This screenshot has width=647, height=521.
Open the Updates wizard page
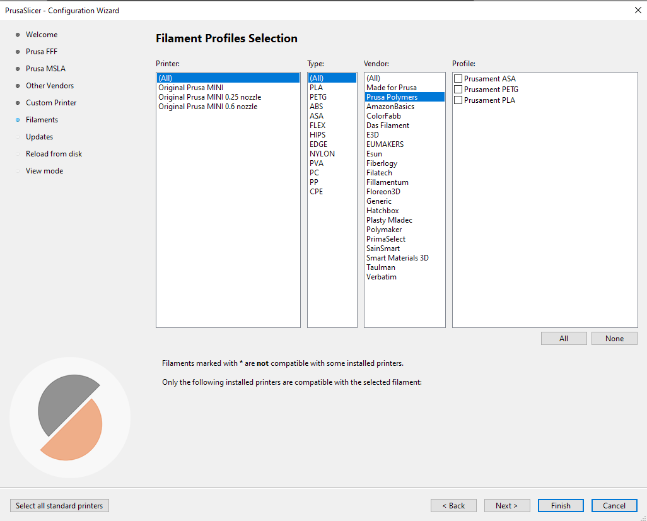[39, 137]
